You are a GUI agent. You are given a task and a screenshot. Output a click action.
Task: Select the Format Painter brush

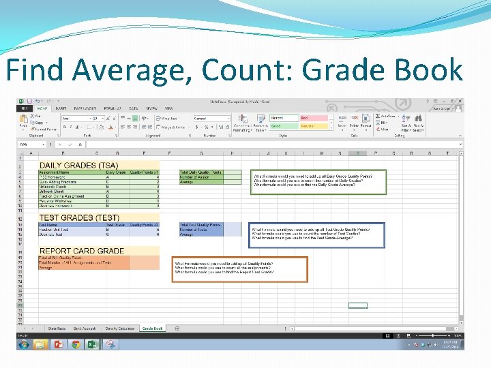coord(32,129)
